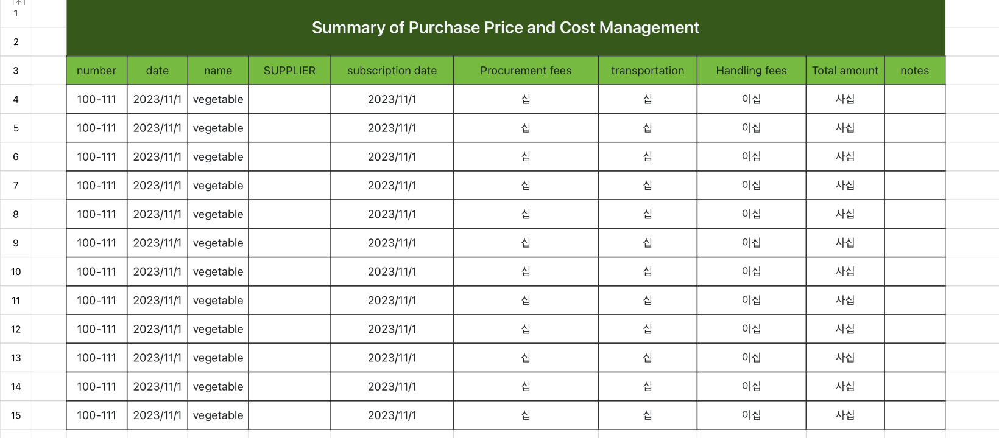The height and width of the screenshot is (438, 999).
Task: Click the Handling fees cell in row 5
Action: 751,128
